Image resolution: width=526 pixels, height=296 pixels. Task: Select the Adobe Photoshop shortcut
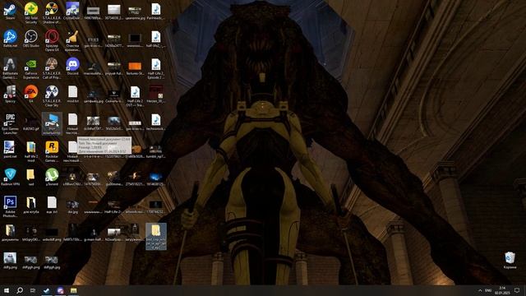point(10,206)
